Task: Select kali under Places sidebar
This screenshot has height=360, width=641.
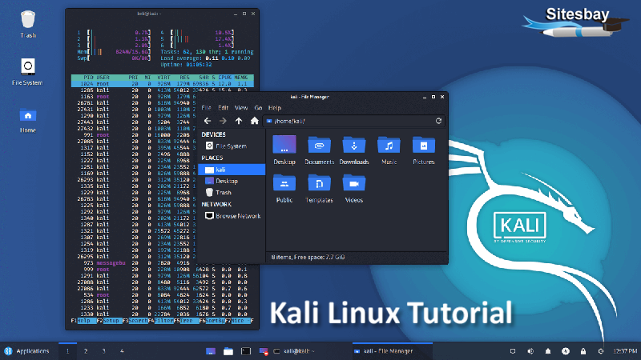Action: tap(232, 170)
